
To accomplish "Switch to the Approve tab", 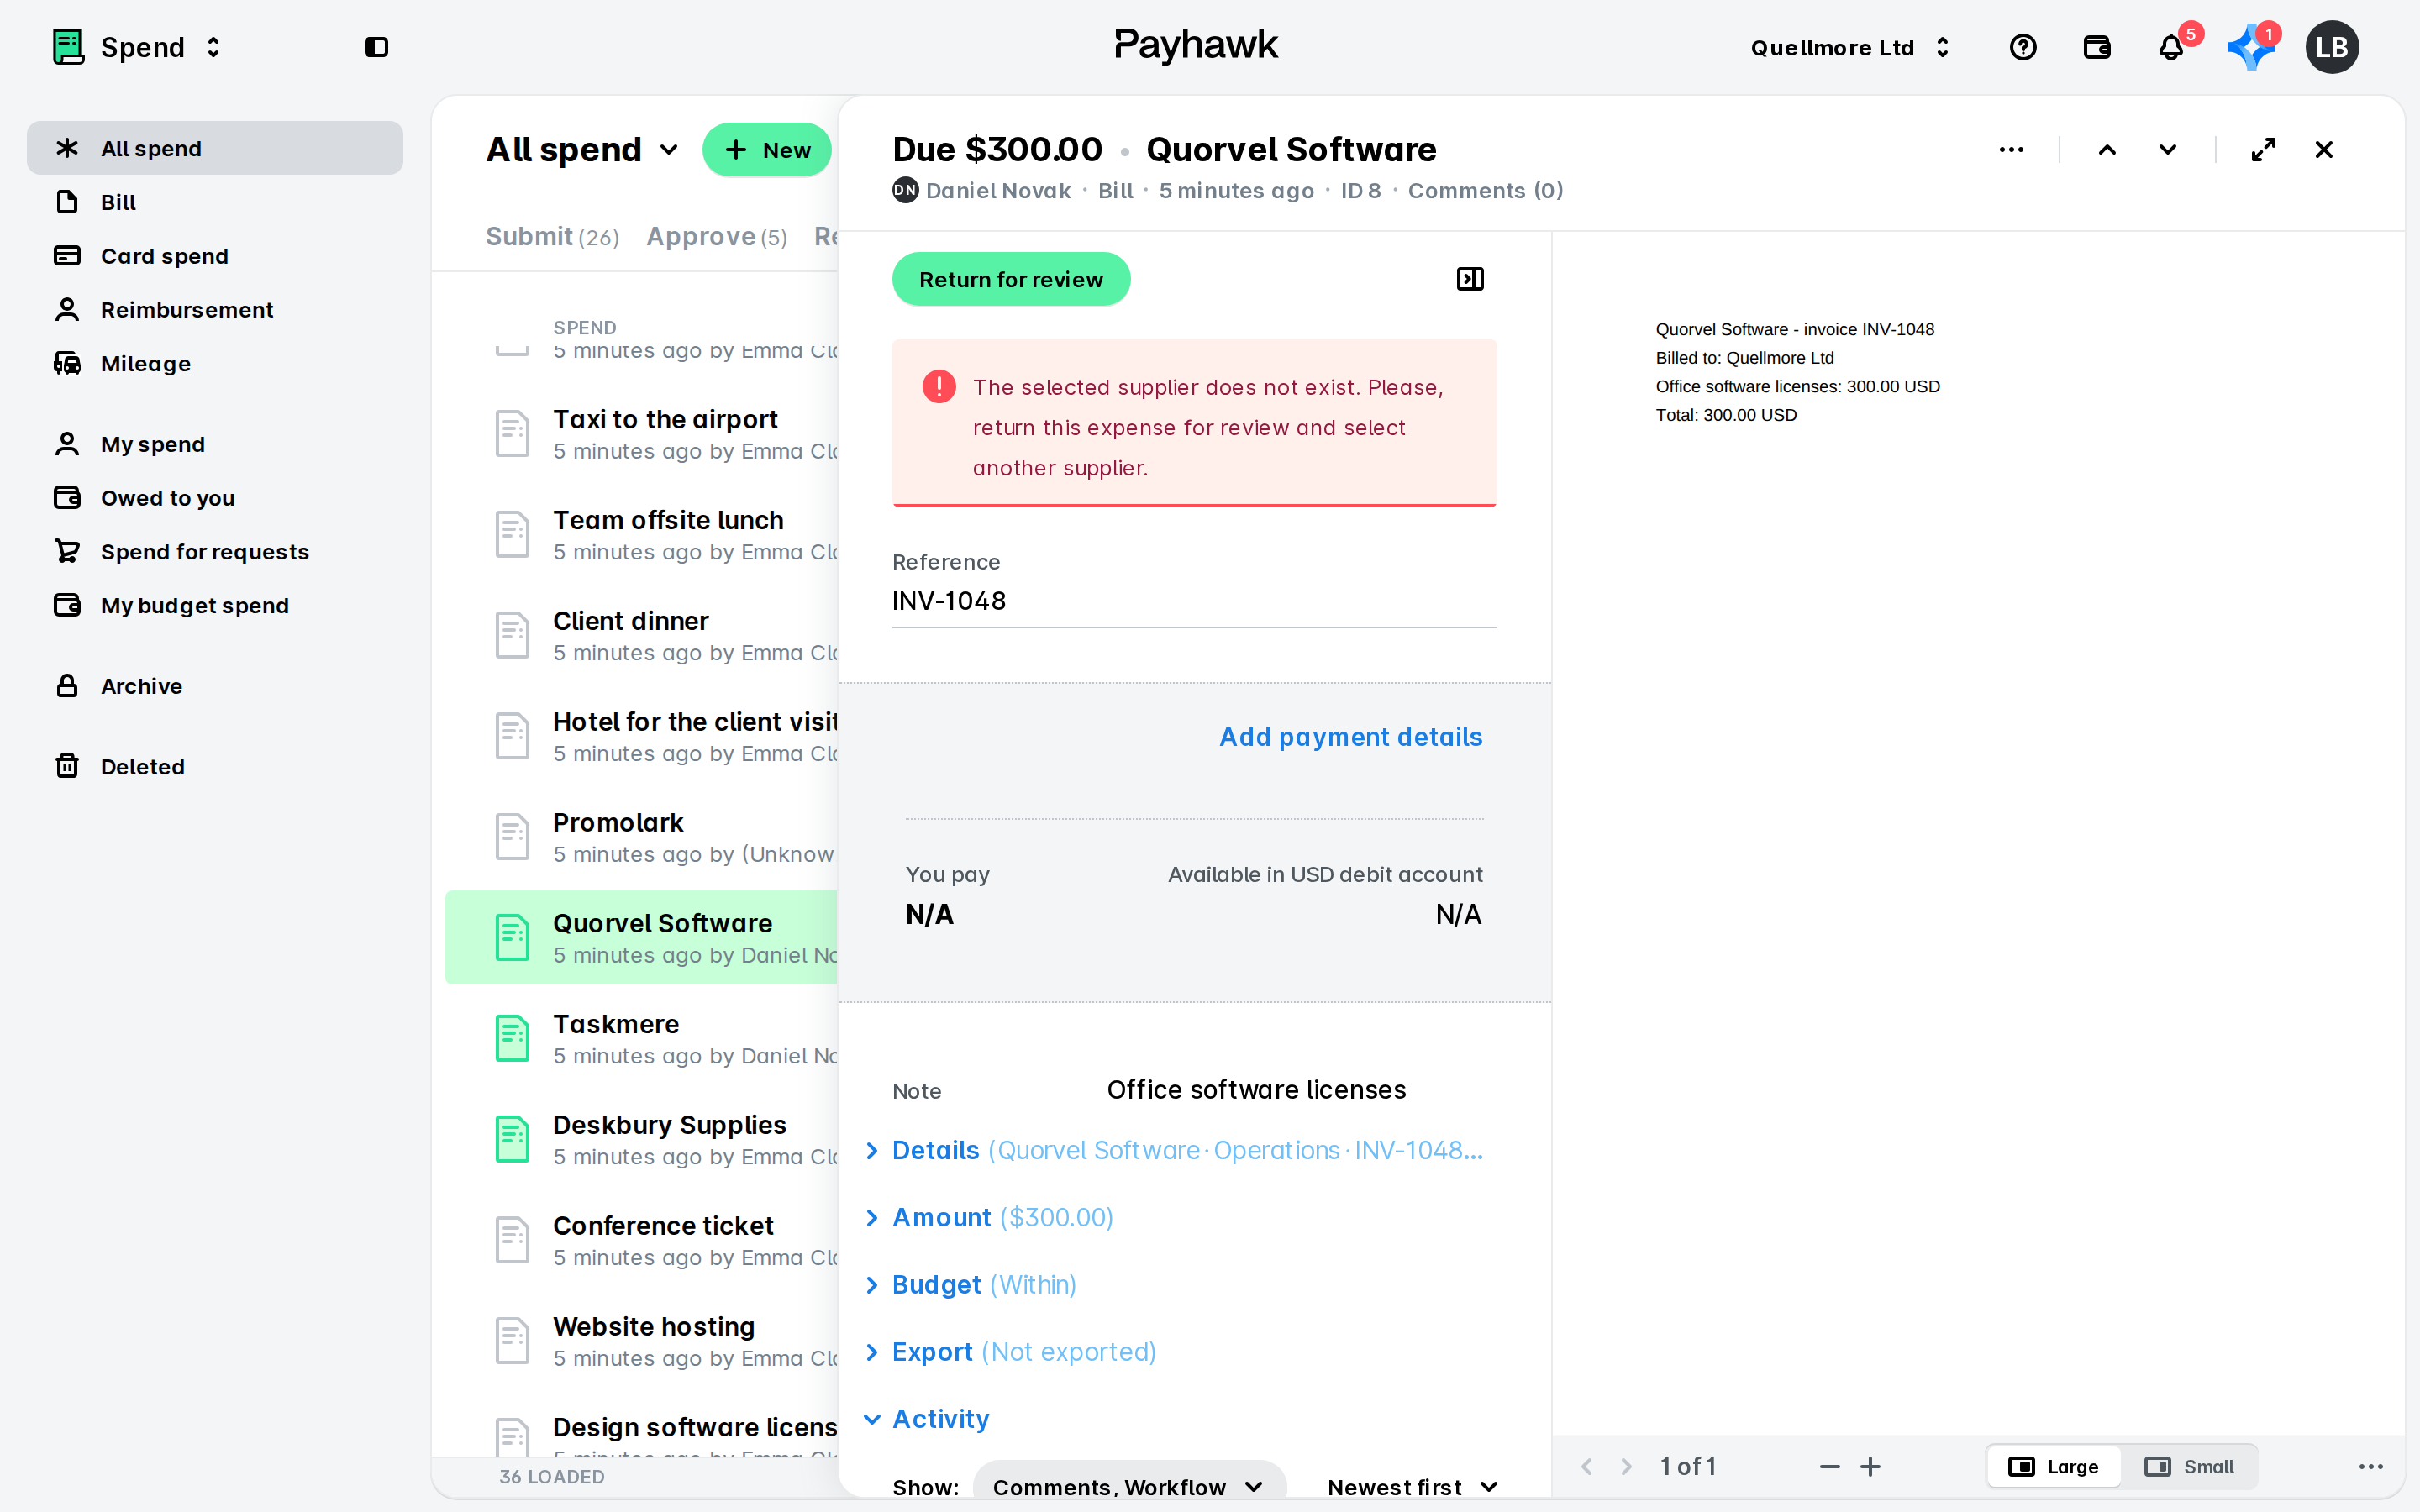I will coord(717,237).
